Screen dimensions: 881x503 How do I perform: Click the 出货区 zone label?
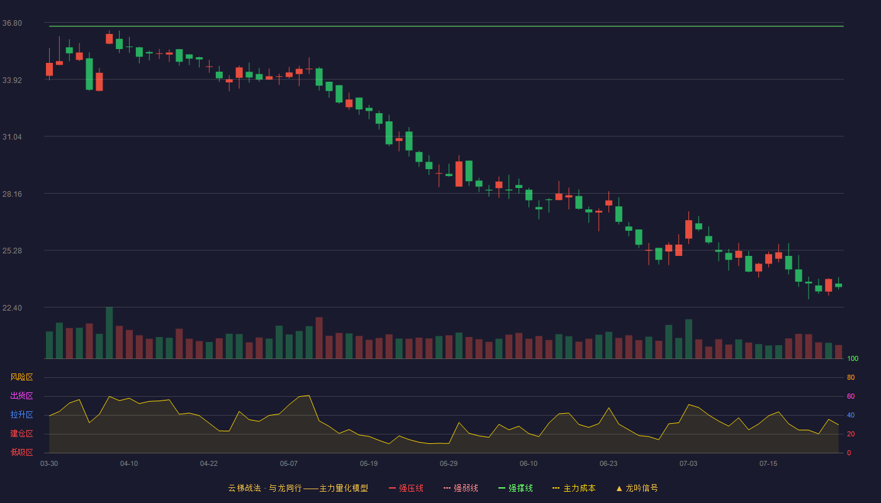21,396
